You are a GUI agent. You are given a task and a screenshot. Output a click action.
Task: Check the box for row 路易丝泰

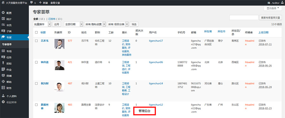(36, 105)
